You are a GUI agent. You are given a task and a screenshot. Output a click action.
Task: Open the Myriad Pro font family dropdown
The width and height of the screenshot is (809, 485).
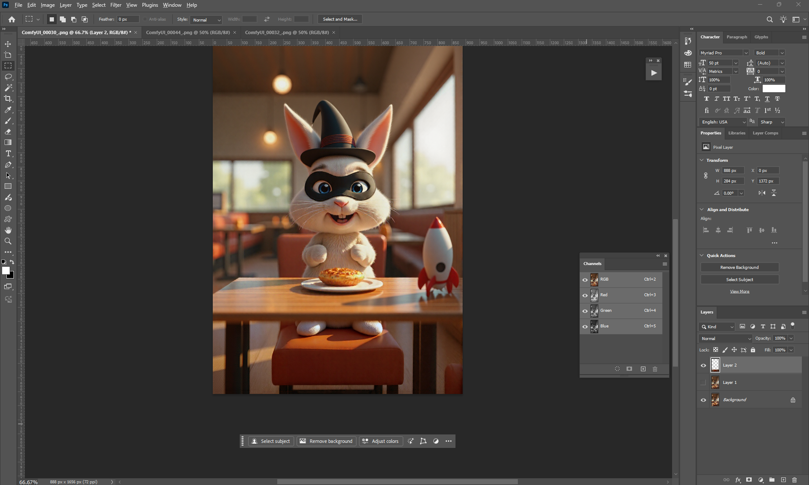tap(745, 53)
